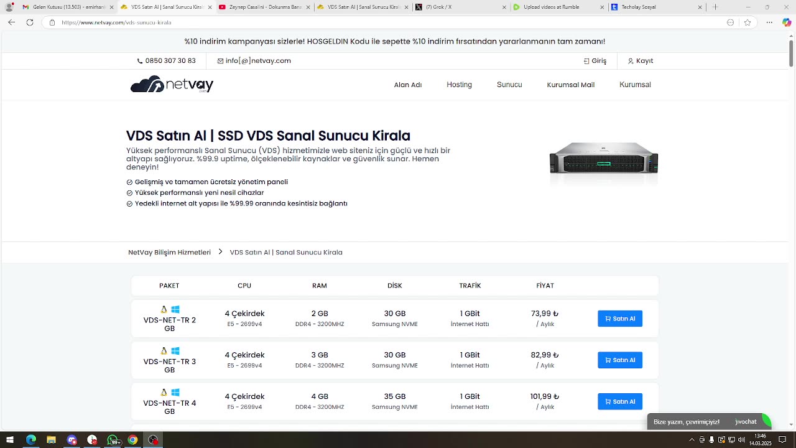Open the Kurumsal Mail menu

click(571, 85)
